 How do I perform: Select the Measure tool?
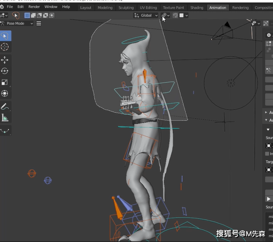point(5,117)
